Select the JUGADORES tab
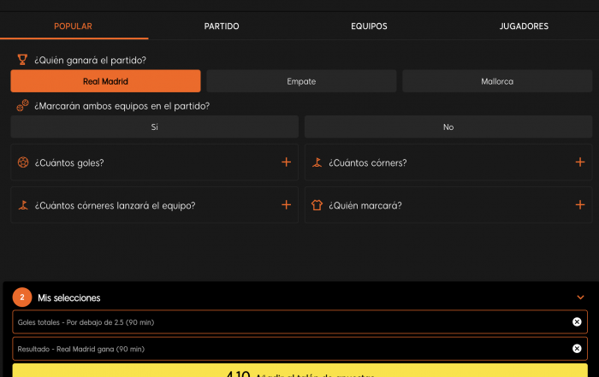Screen dimensions: 599x377 click(x=524, y=27)
